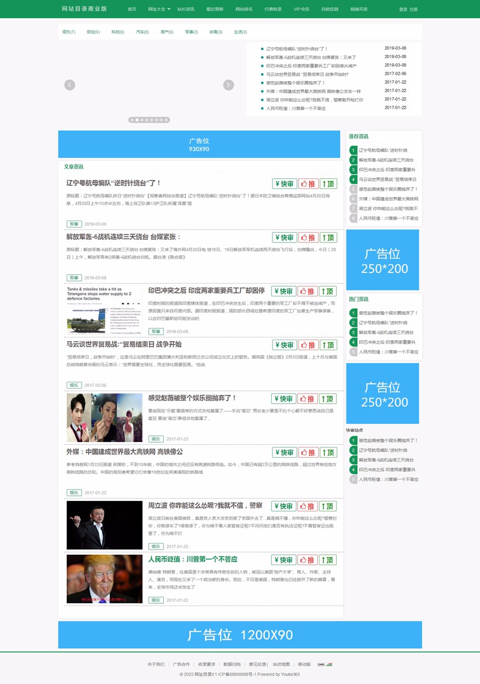Image resolution: width=480 pixels, height=684 pixels.
Task: Click the carousel previous arrow
Action: tap(69, 85)
